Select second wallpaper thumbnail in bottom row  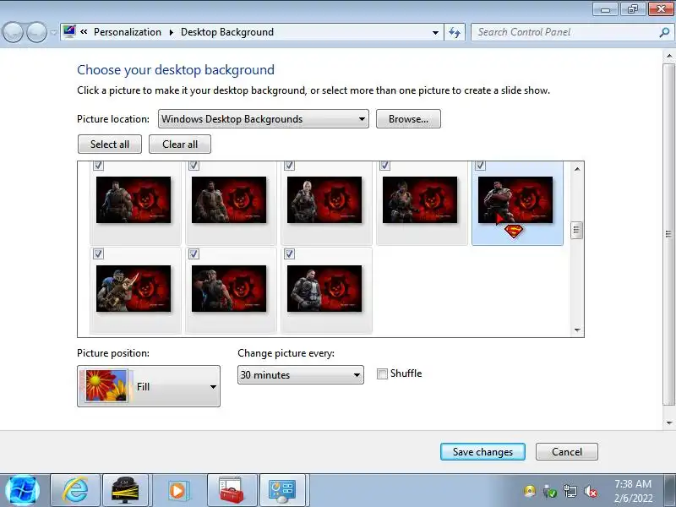click(229, 288)
